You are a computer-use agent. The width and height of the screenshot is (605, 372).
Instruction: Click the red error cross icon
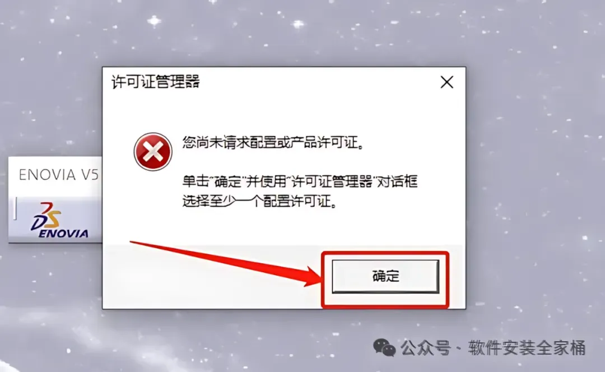(x=153, y=152)
